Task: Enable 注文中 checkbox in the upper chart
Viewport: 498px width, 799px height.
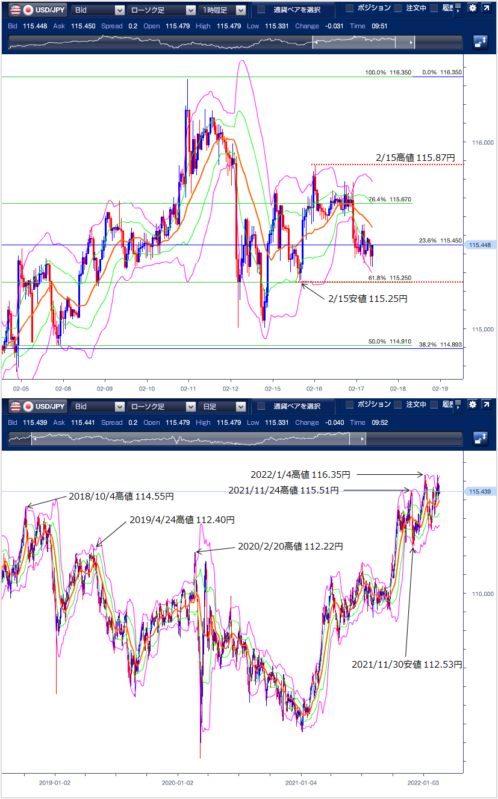Action: click(x=397, y=8)
